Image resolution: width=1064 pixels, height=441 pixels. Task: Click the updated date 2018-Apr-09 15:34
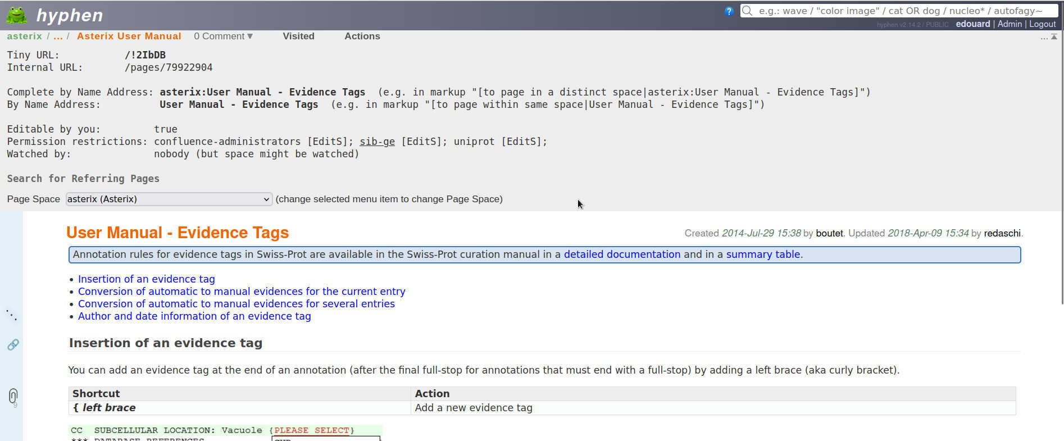(x=928, y=233)
